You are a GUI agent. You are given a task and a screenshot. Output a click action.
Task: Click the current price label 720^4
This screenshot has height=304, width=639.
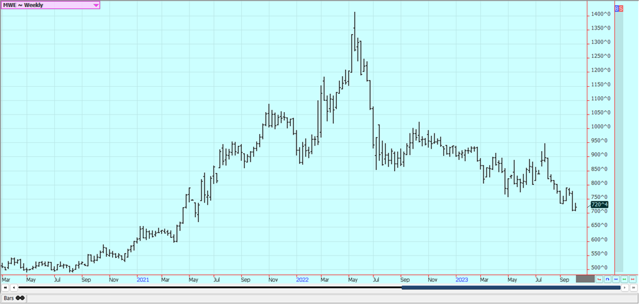599,205
